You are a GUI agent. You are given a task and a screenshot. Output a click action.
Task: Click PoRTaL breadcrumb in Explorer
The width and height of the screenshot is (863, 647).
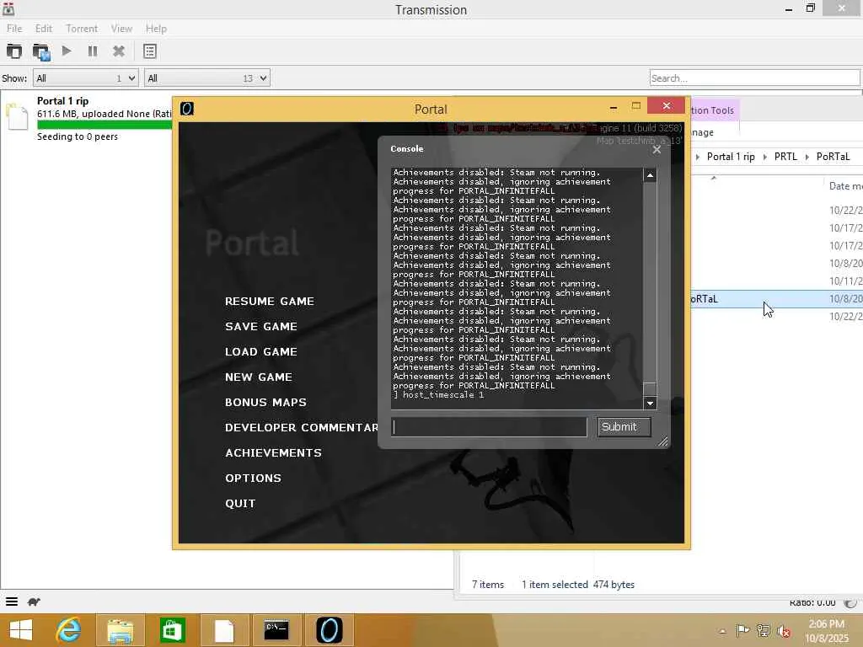(833, 157)
